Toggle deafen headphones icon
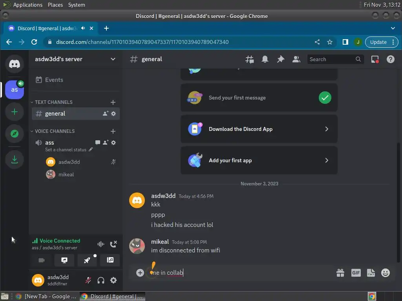Viewport: 402px width, 301px height. [x=101, y=280]
